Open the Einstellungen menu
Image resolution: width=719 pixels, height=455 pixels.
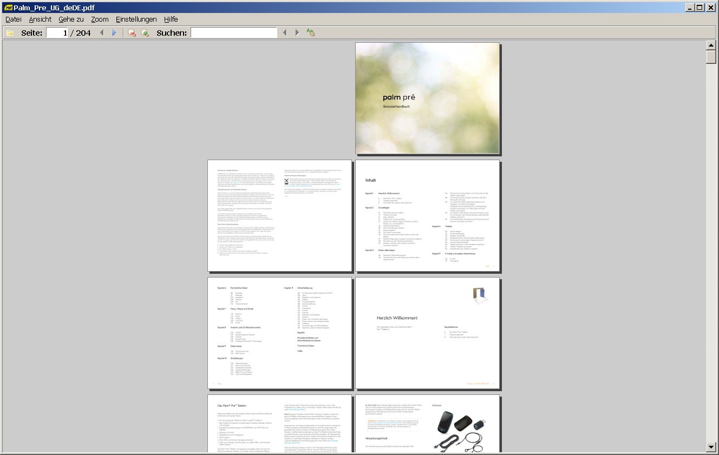[135, 19]
